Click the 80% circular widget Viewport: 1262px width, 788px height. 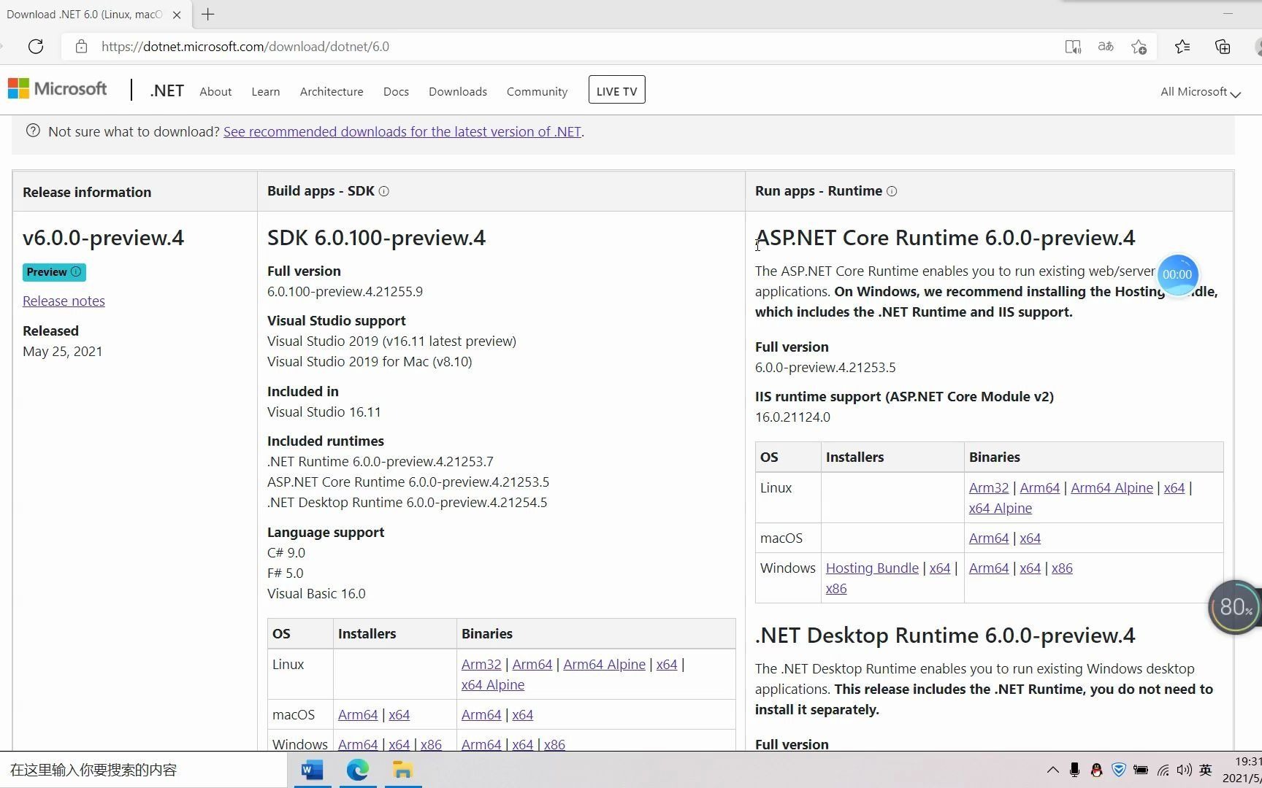click(x=1235, y=606)
